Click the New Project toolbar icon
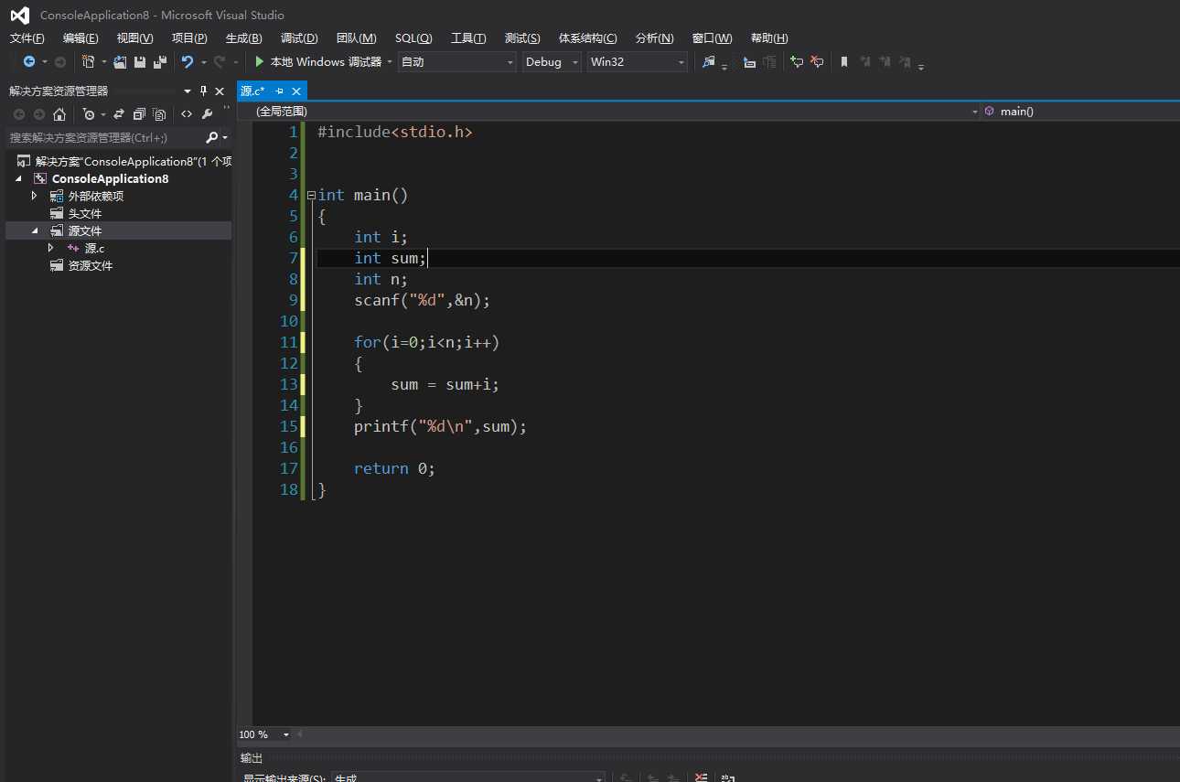The height and width of the screenshot is (782, 1180). (88, 62)
